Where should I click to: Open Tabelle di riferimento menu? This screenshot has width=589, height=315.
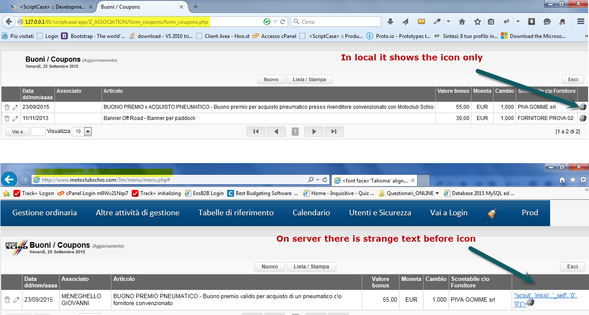click(x=236, y=213)
